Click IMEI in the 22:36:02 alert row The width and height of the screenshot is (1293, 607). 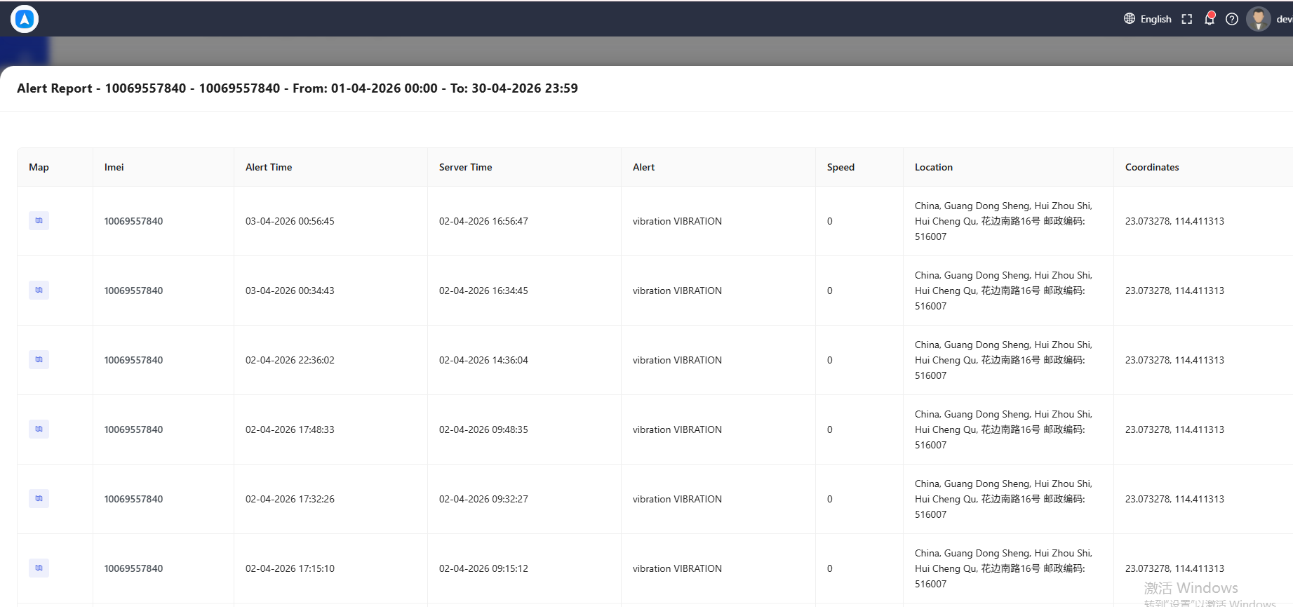(133, 360)
